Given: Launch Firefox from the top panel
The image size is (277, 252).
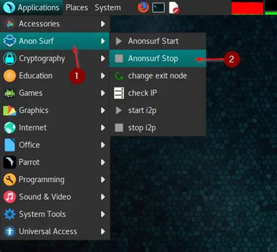Looking at the screenshot, I should [143, 8].
